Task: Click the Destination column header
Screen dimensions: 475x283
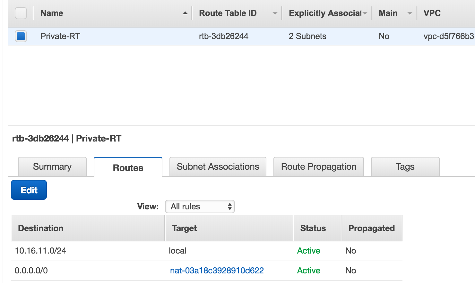Action: pos(41,228)
